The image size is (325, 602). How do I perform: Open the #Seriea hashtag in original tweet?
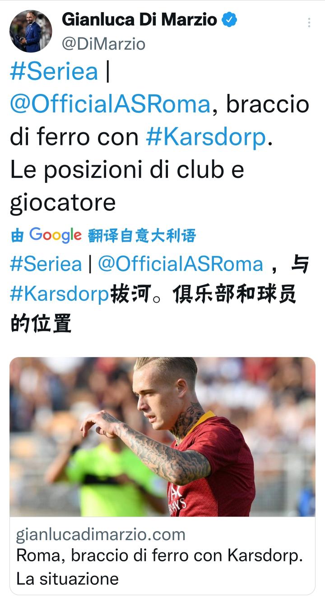54,72
